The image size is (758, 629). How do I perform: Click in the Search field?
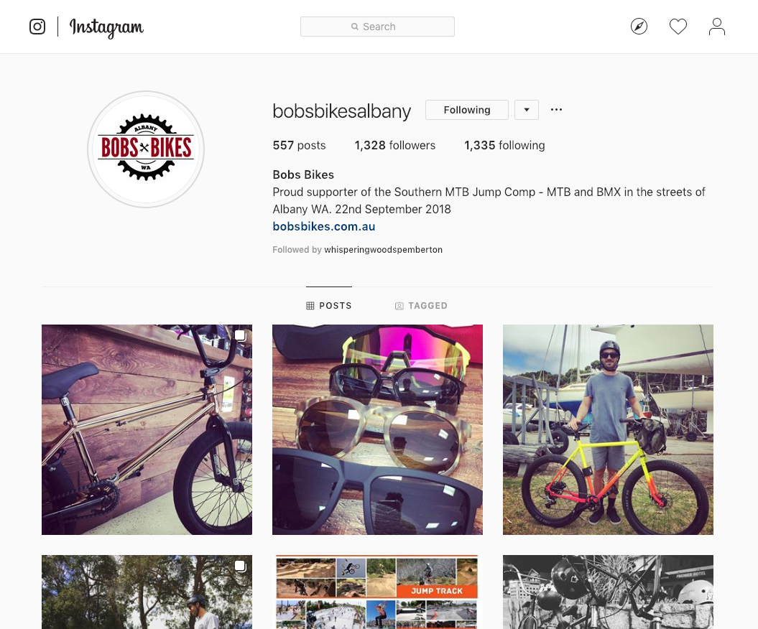point(377,27)
